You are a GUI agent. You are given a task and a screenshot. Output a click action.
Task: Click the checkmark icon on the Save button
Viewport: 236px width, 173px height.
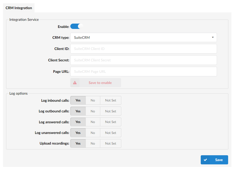point(205,160)
